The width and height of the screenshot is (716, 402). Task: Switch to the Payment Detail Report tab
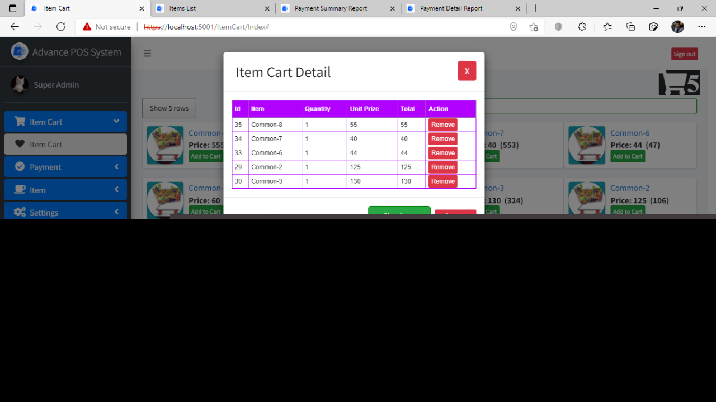(464, 8)
